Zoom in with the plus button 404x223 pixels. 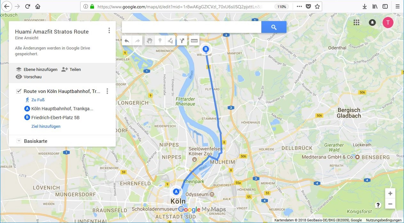click(x=390, y=193)
